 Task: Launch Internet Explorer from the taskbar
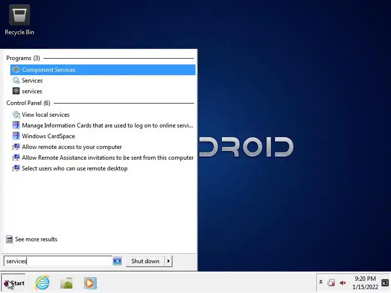pyautogui.click(x=43, y=283)
